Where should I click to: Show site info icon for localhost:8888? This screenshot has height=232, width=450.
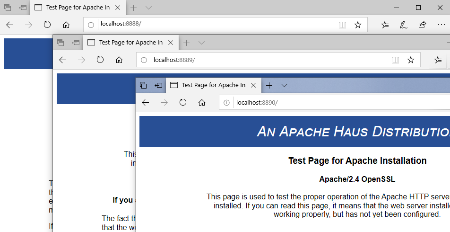(91, 25)
